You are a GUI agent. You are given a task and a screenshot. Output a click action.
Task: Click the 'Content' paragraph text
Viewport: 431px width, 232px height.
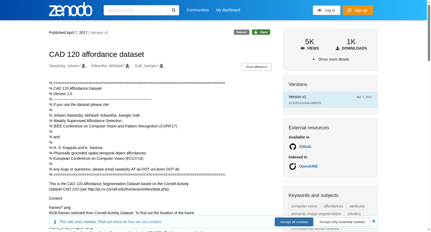55,198
